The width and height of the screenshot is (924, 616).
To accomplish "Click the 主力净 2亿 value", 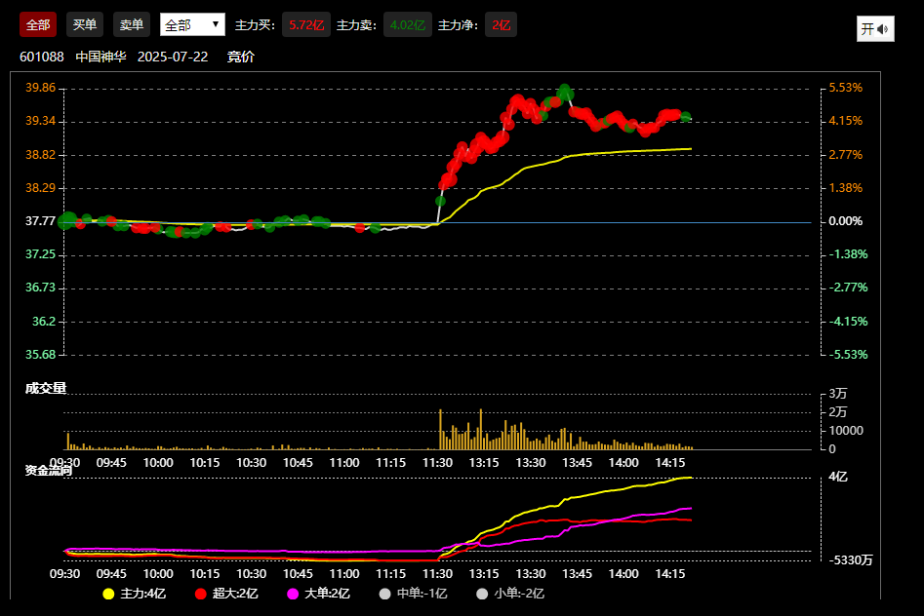I will (x=501, y=24).
